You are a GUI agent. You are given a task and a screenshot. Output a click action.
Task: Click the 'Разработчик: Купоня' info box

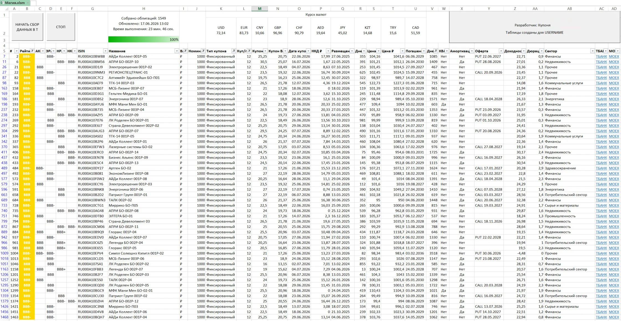pyautogui.click(x=535, y=27)
